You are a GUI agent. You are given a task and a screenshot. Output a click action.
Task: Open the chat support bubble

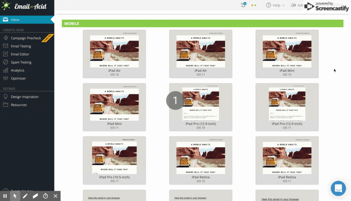tap(338, 188)
